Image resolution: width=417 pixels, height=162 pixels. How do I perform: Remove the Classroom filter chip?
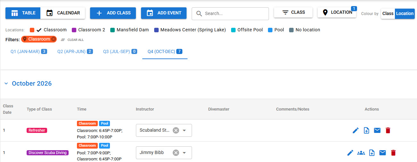tap(54, 39)
